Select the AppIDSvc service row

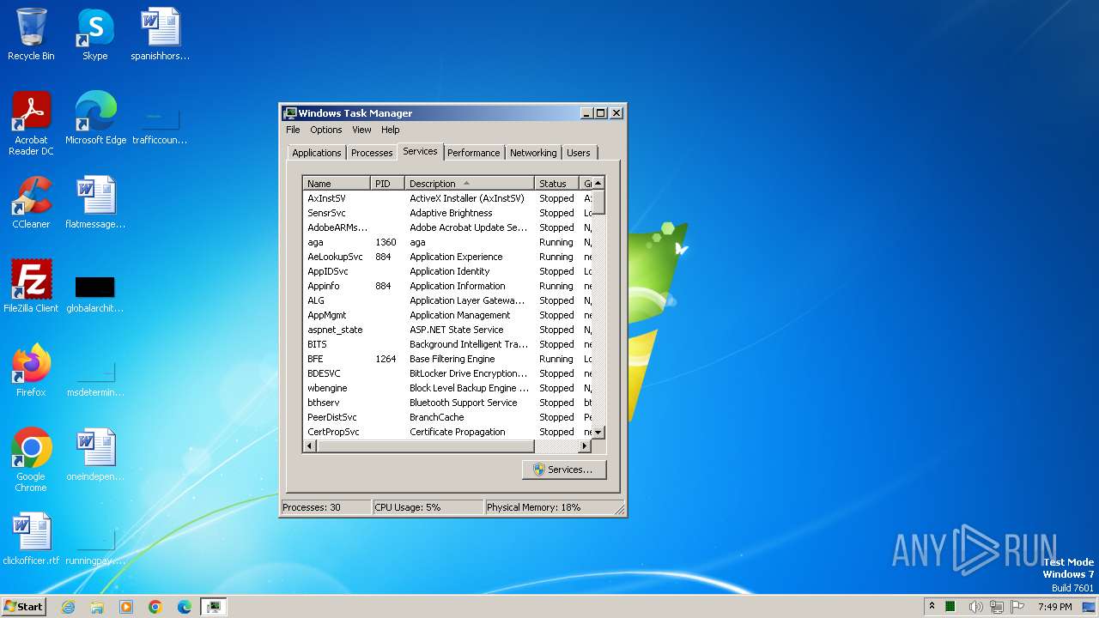(447, 271)
